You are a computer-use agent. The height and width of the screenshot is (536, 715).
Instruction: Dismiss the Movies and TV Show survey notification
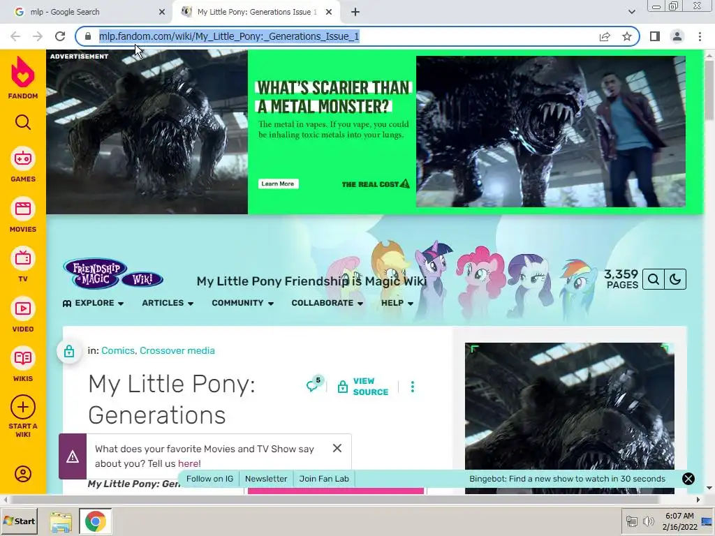337,449
